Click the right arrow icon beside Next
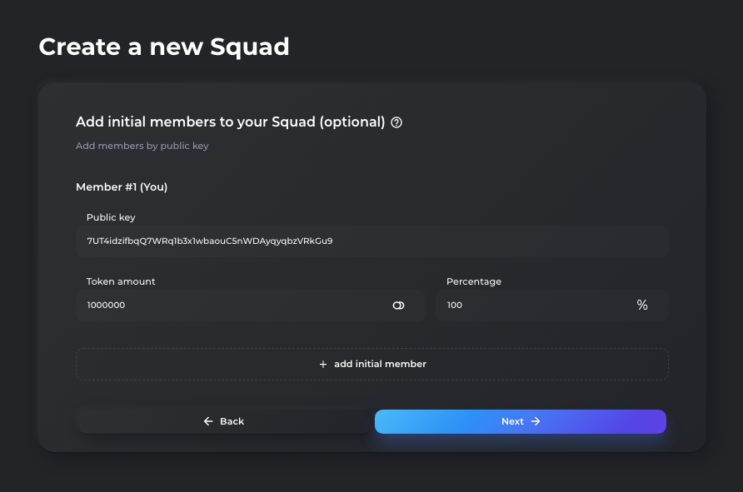The width and height of the screenshot is (743, 492). coord(536,421)
